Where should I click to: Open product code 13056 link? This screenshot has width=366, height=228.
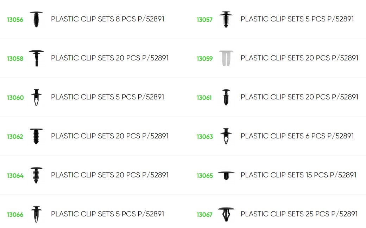coord(15,20)
